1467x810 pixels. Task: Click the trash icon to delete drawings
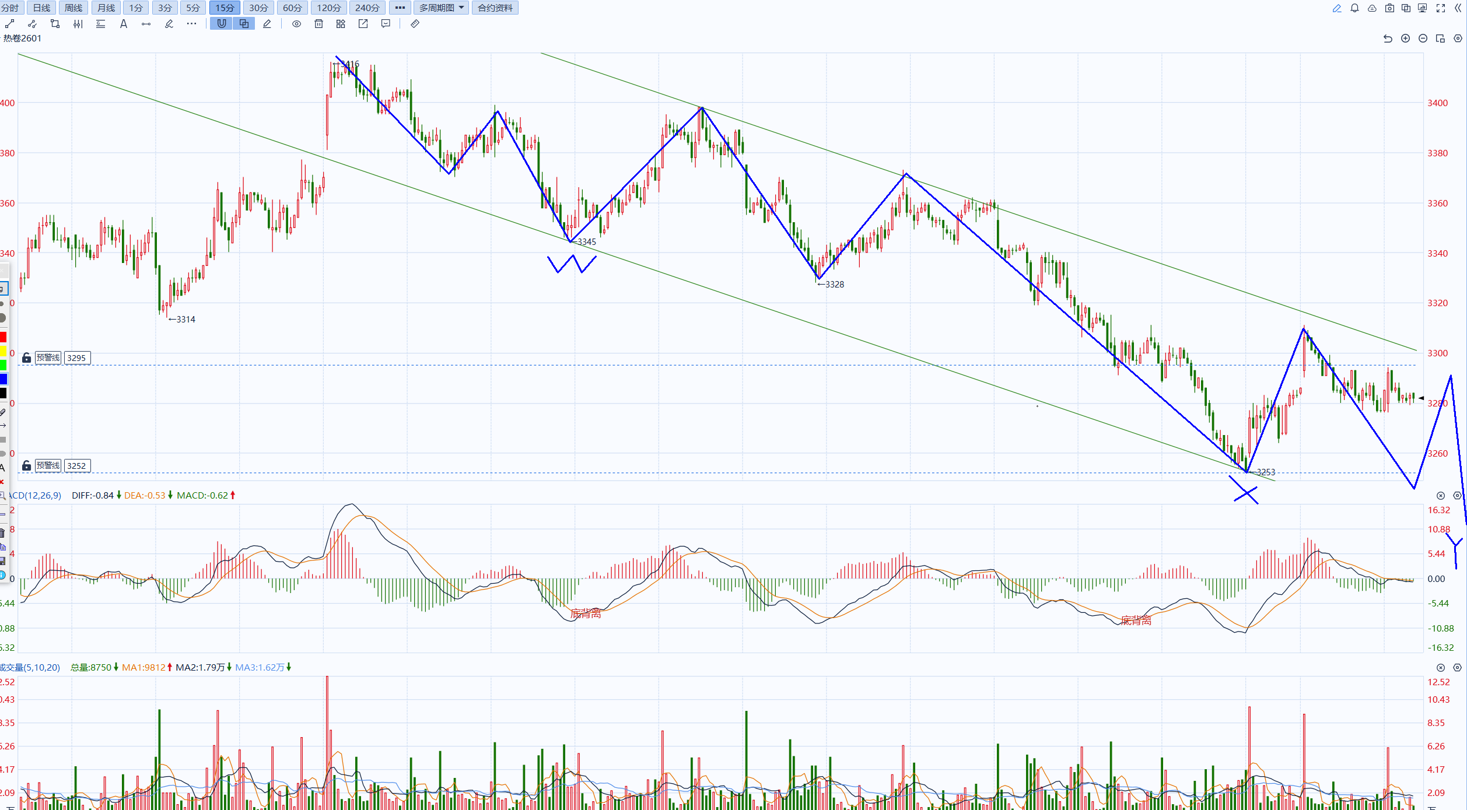click(318, 24)
